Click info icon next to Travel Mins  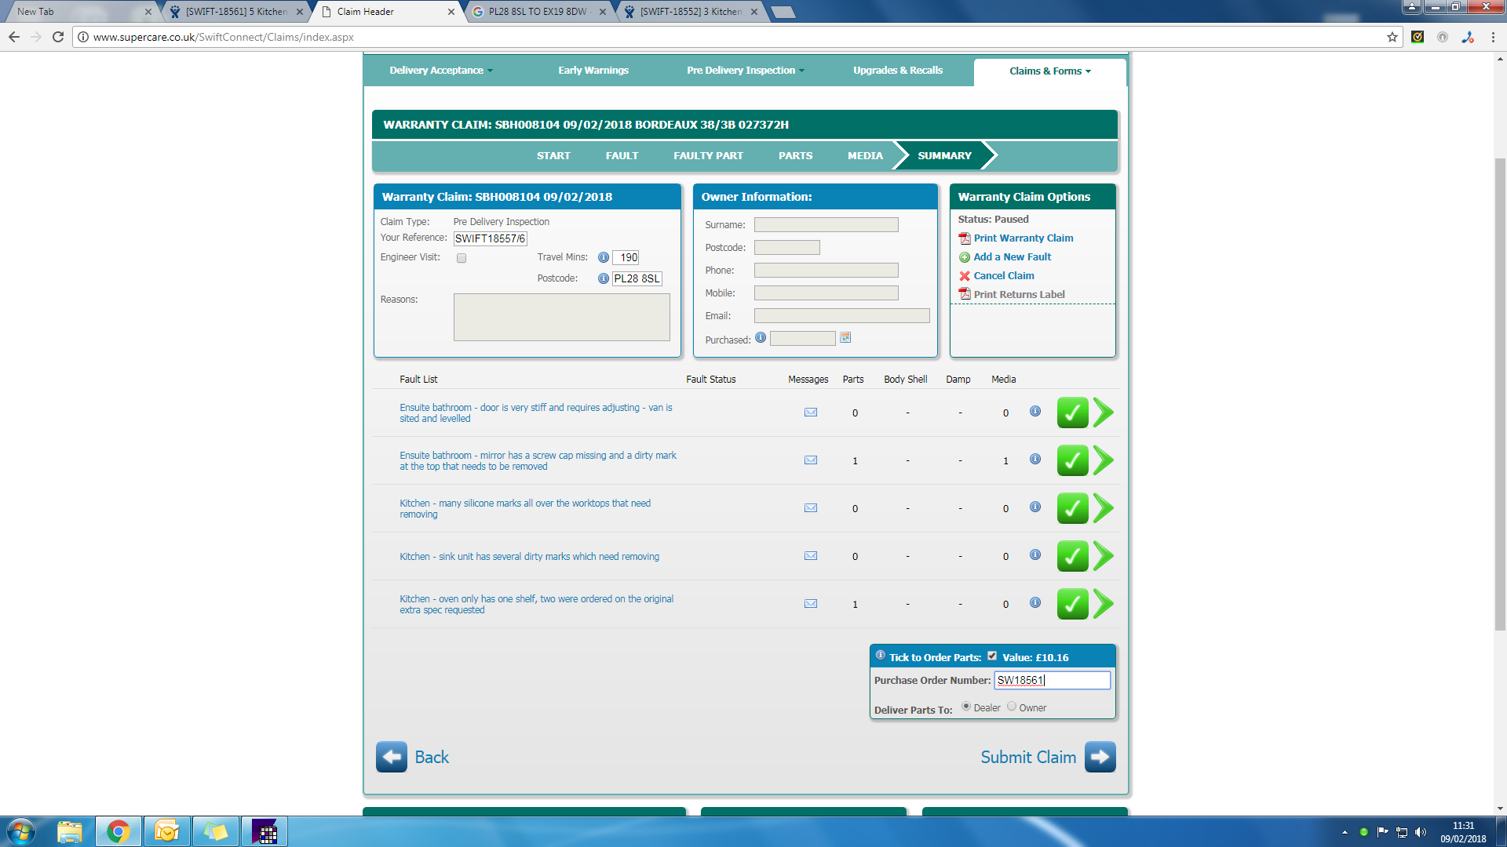click(603, 257)
